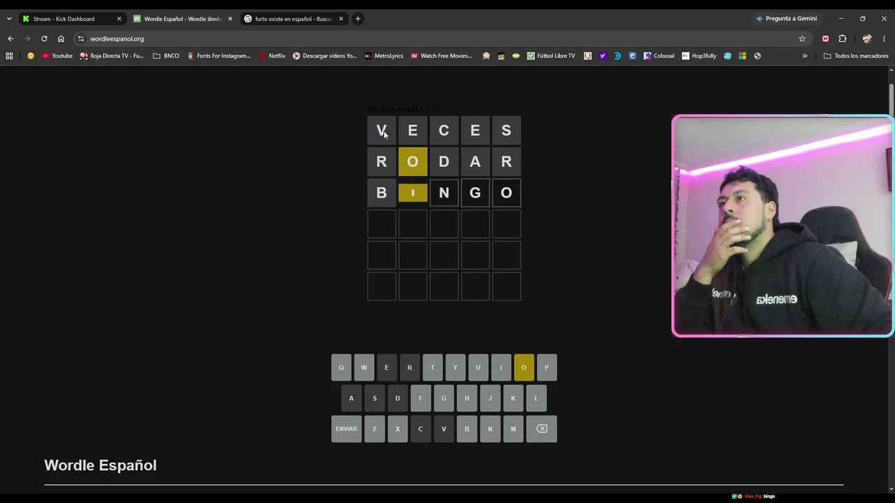Tap the W key on the game keyboard

coord(364,367)
